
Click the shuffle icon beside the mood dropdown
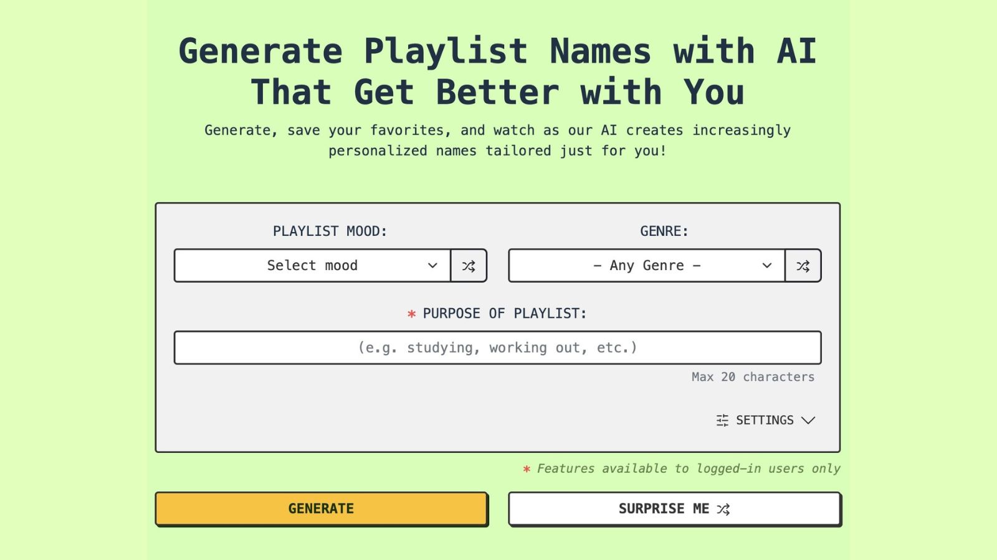pyautogui.click(x=467, y=266)
